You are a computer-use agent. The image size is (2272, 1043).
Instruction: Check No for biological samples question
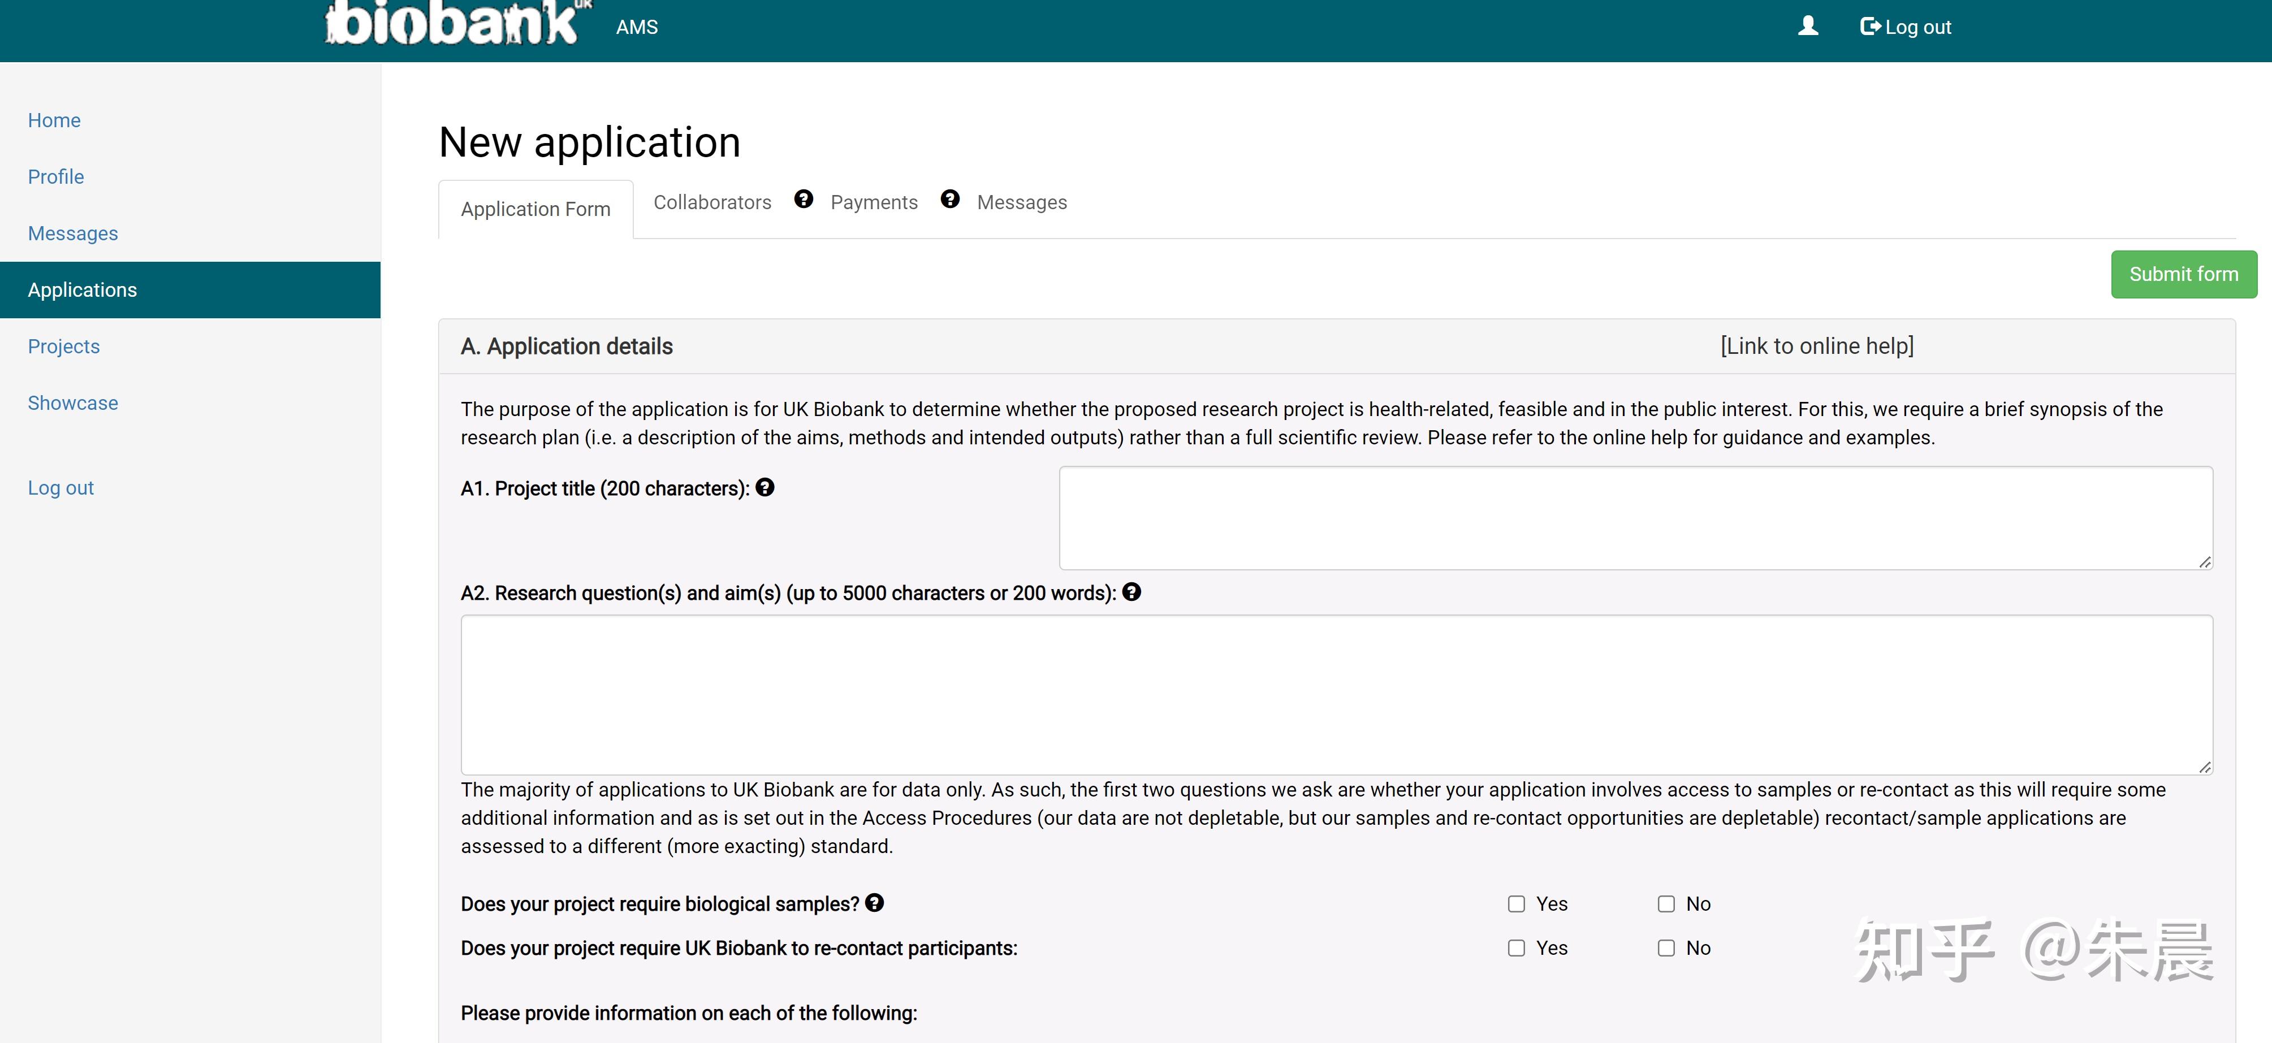pyautogui.click(x=1666, y=904)
